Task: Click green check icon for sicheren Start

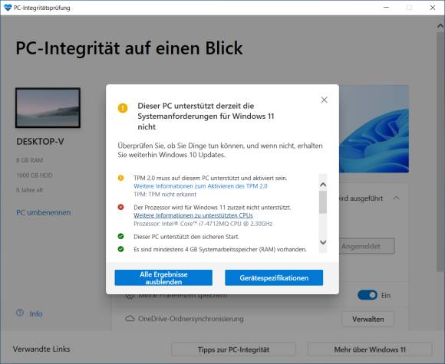Action: tap(120, 236)
